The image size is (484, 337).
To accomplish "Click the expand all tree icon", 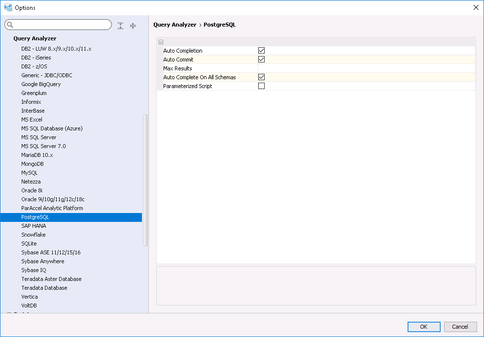I will coord(121,26).
